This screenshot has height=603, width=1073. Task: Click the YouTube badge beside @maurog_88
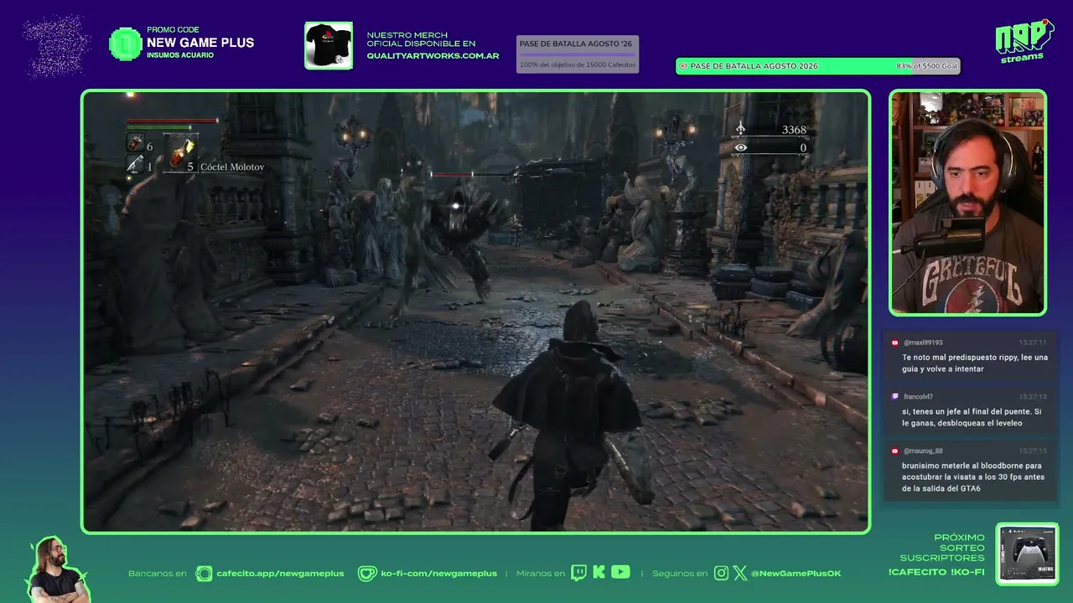tap(895, 451)
